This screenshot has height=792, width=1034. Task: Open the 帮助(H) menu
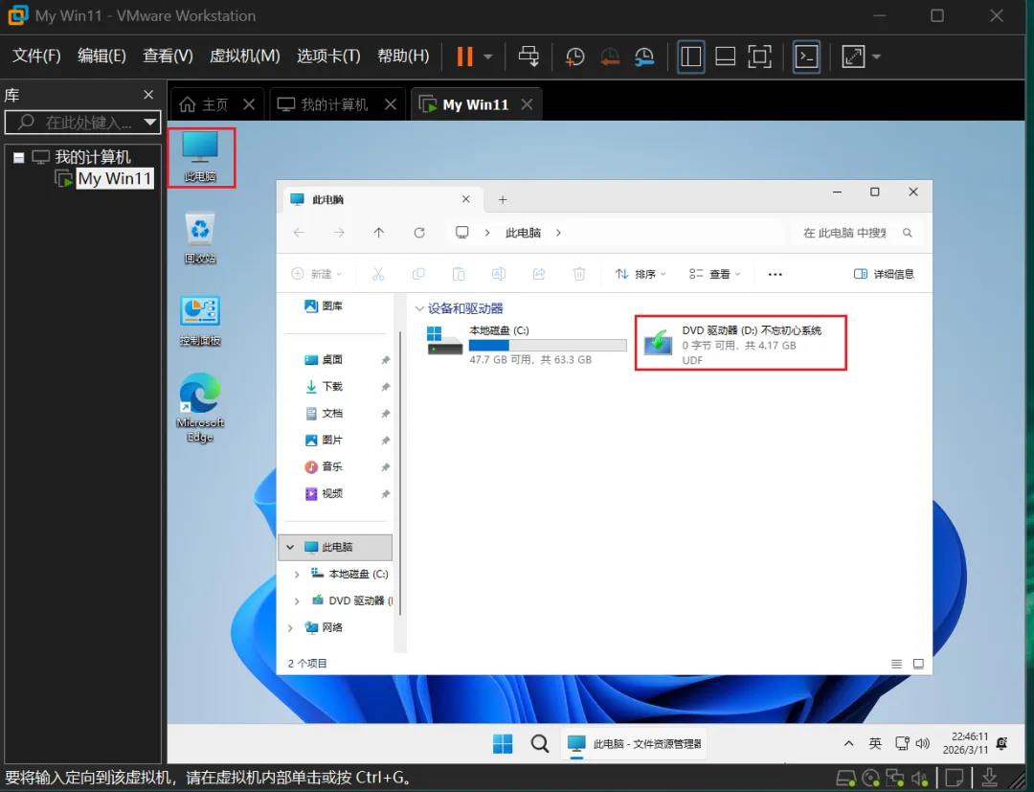pyautogui.click(x=403, y=57)
